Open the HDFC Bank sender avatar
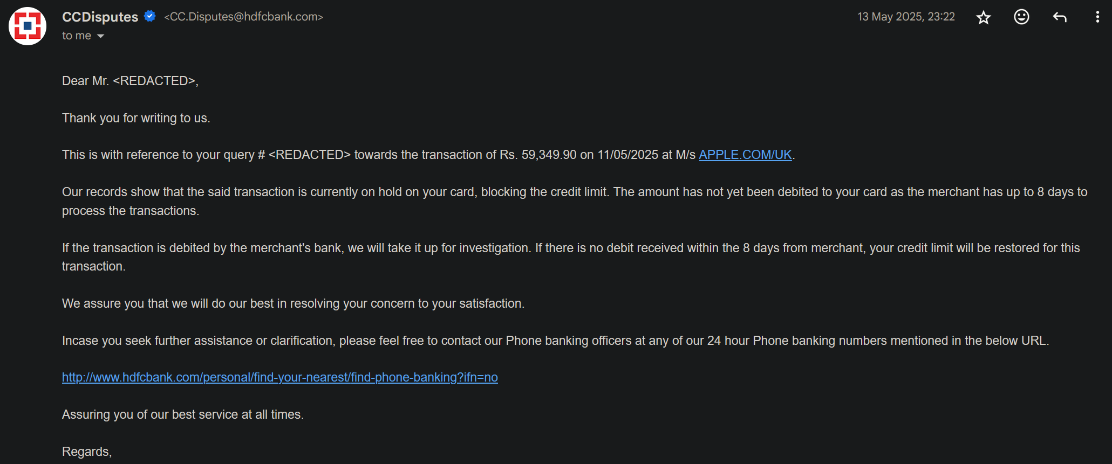Image resolution: width=1112 pixels, height=464 pixels. [x=28, y=26]
